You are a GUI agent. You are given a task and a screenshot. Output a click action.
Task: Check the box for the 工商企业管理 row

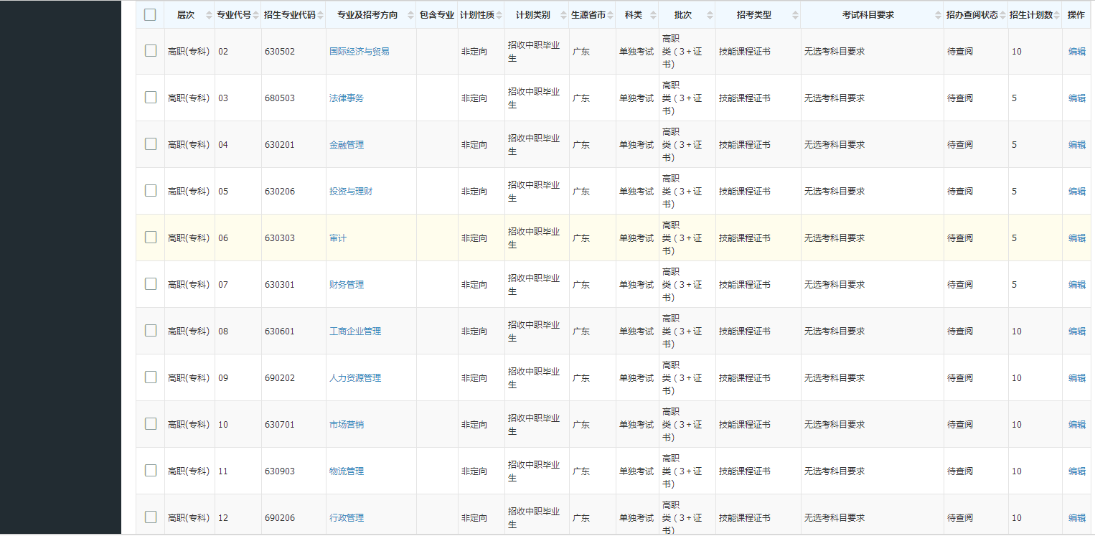coord(151,330)
